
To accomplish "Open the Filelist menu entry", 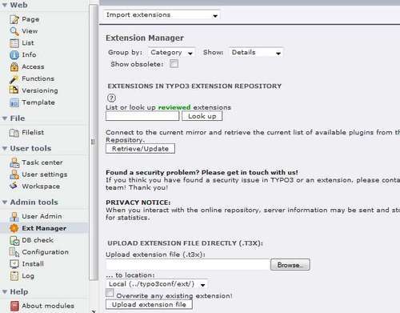I will click(x=33, y=132).
